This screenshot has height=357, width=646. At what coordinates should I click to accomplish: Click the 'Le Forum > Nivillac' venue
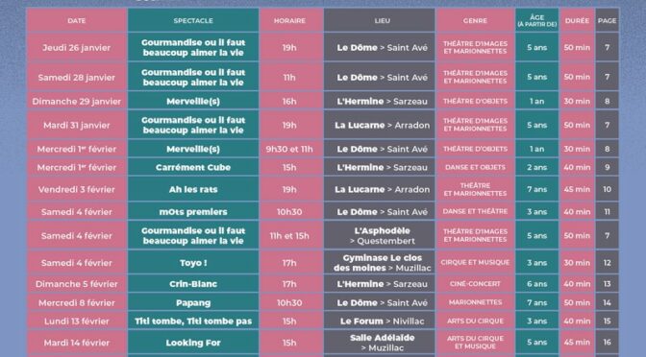(383, 321)
